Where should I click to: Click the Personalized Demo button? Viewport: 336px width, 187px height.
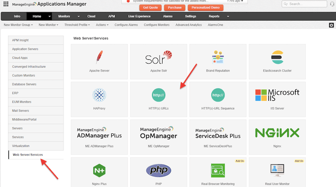[205, 8]
